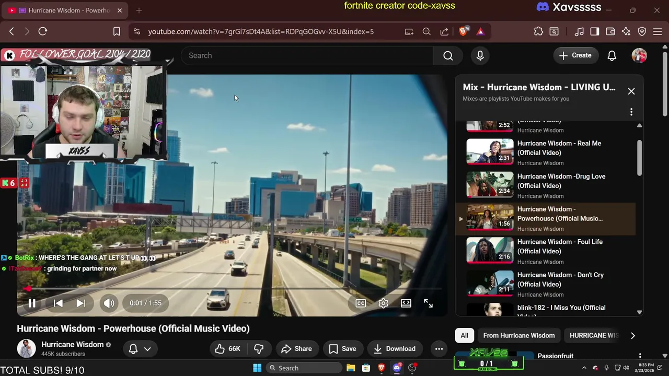Open options for Passionfruit video
669x376 pixels.
pos(640,356)
